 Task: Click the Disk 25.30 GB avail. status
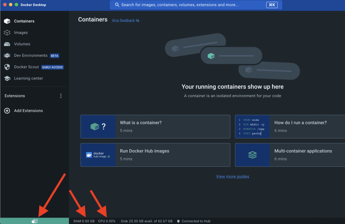(147, 221)
